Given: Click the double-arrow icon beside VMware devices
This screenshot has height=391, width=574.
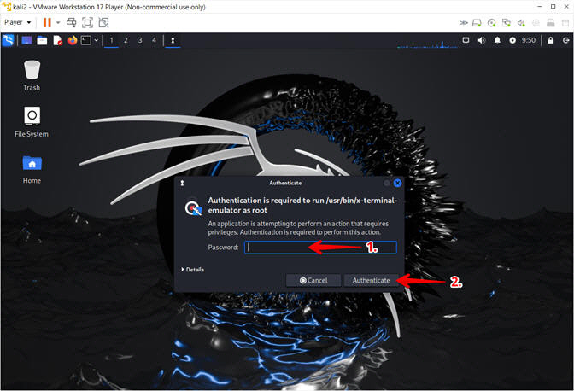Looking at the screenshot, I should click(x=464, y=23).
